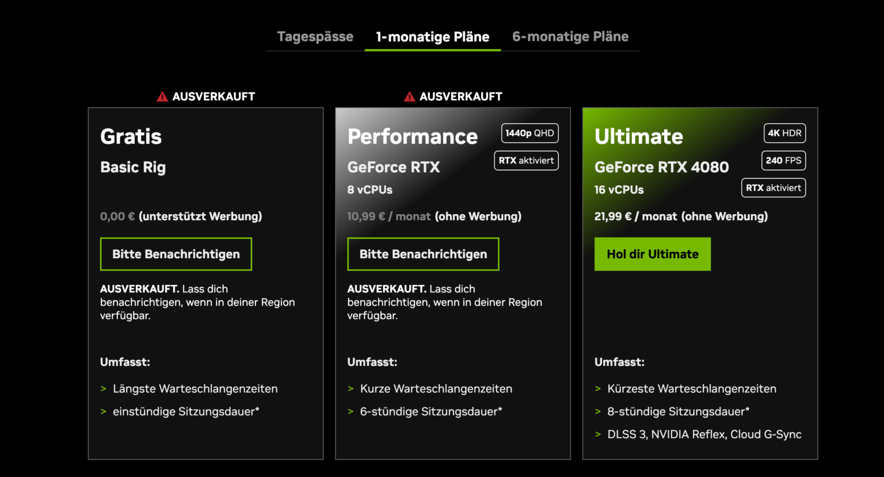The width and height of the screenshot is (884, 477).
Task: Select the 4K HDR badge on Ultimate
Action: pos(784,133)
